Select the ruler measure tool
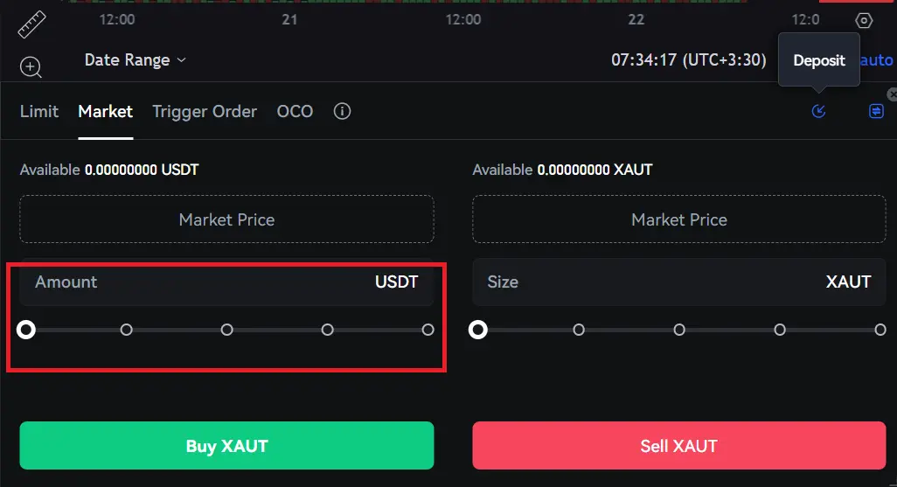The width and height of the screenshot is (897, 487). click(x=32, y=24)
